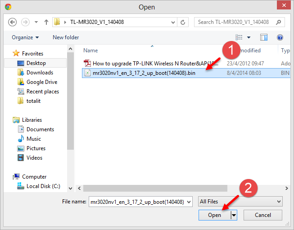Expand the Open button split arrow
The height and width of the screenshot is (230, 294).
coord(234,215)
